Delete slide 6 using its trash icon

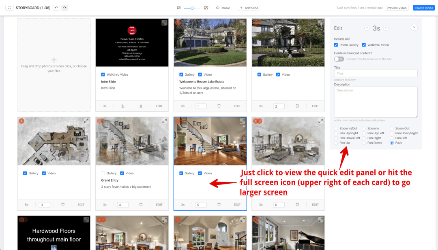pyautogui.click(x=297, y=205)
